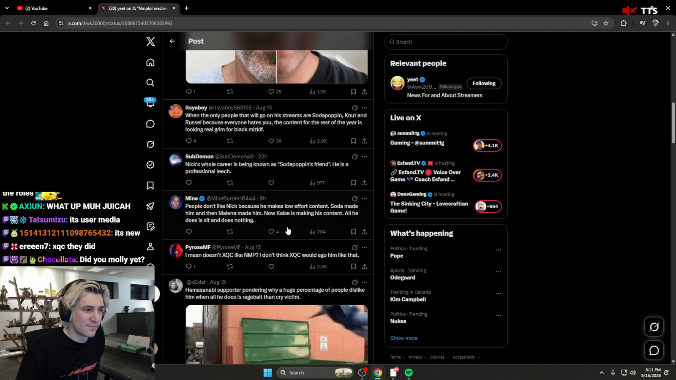
Task: Switch to the YouTube browser tab
Action: click(54, 8)
